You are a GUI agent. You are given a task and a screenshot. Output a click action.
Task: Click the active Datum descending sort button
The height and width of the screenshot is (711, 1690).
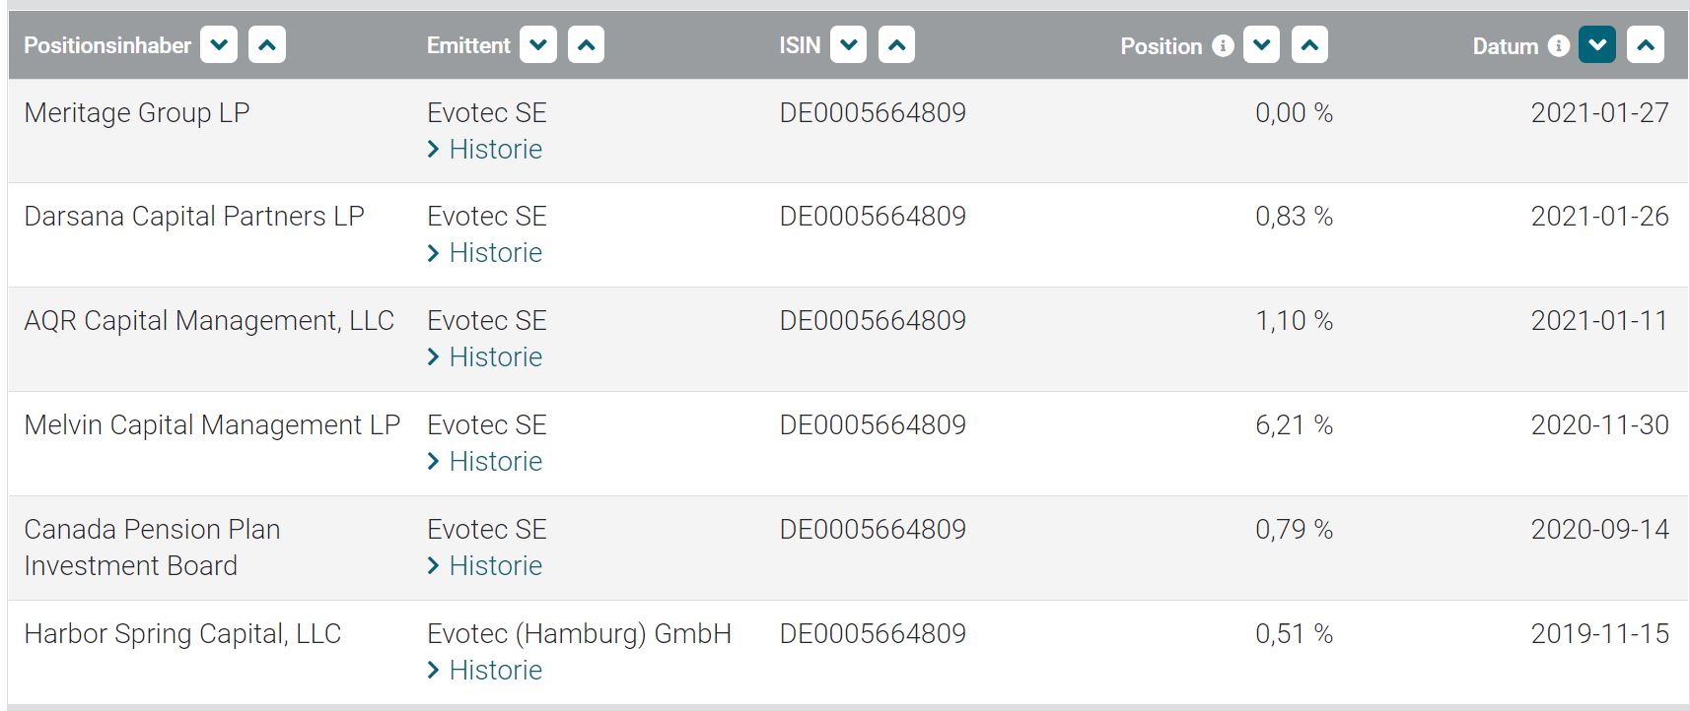pos(1597,45)
